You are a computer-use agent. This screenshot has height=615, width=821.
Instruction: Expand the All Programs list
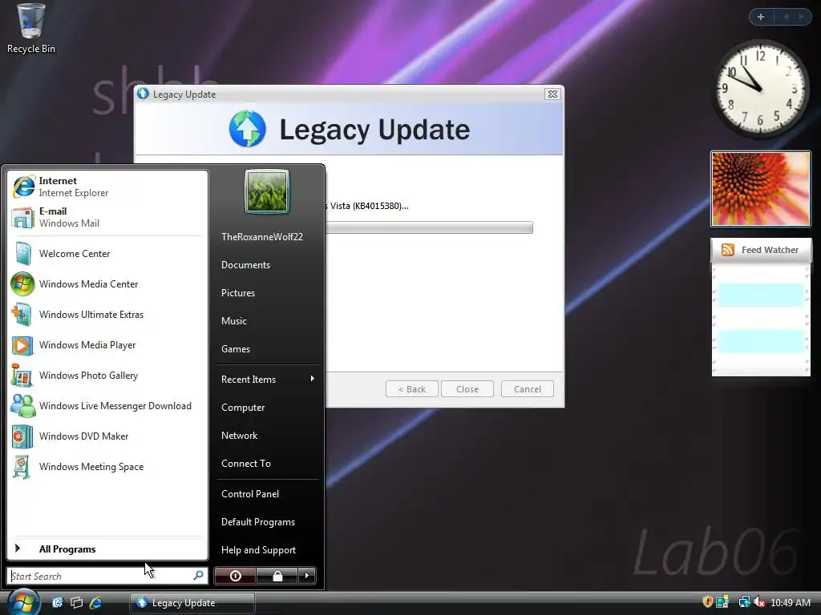pos(107,549)
